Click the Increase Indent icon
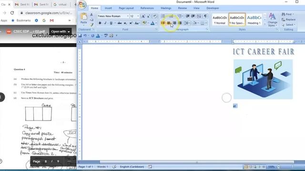The width and height of the screenshot is (305, 171). 193,16
